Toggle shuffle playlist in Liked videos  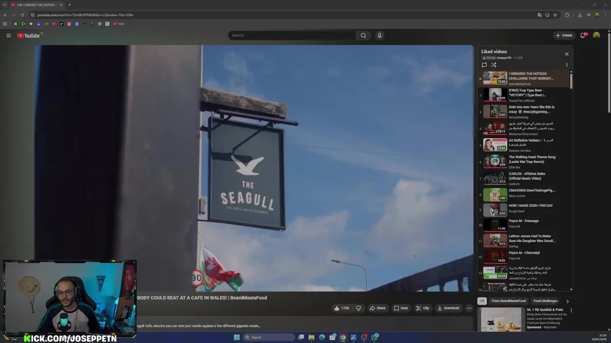(494, 65)
